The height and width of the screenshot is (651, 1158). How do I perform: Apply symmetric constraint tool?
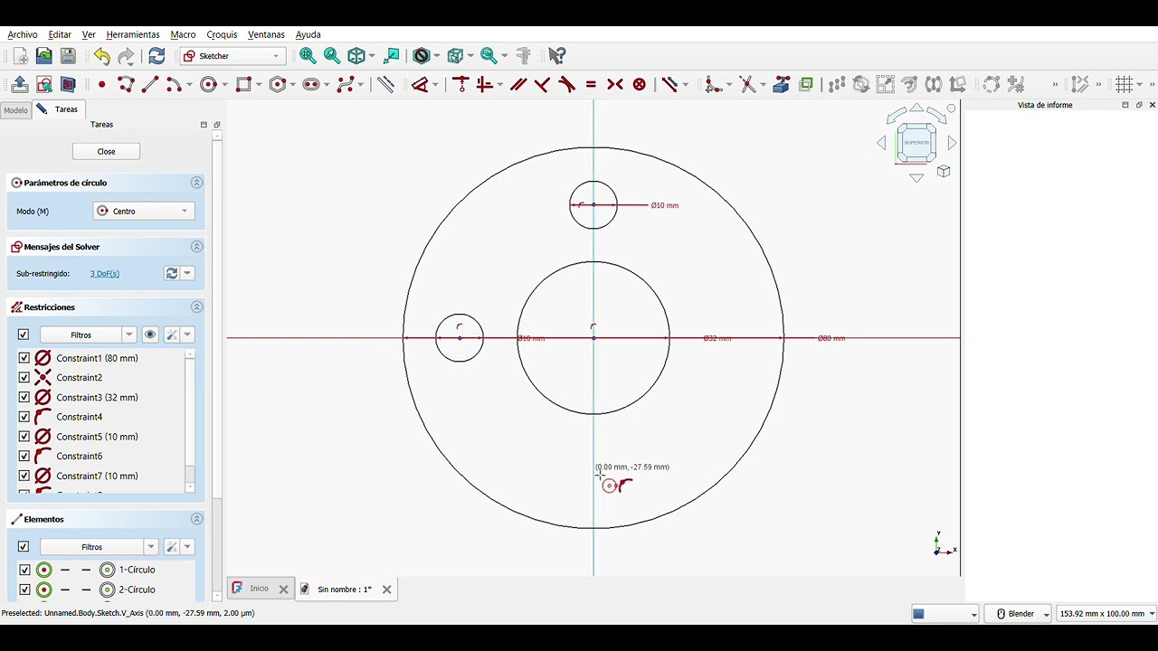(x=615, y=84)
